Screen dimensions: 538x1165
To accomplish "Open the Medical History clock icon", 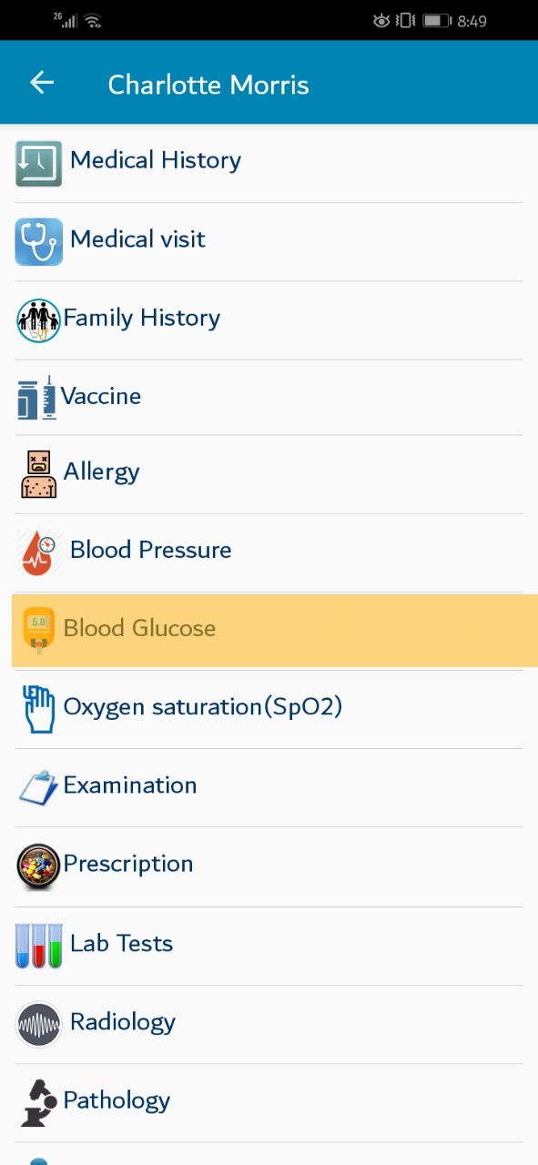I will 38,164.
